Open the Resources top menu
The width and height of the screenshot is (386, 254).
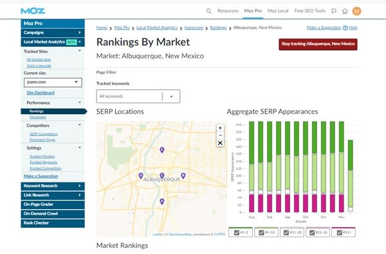click(x=228, y=11)
